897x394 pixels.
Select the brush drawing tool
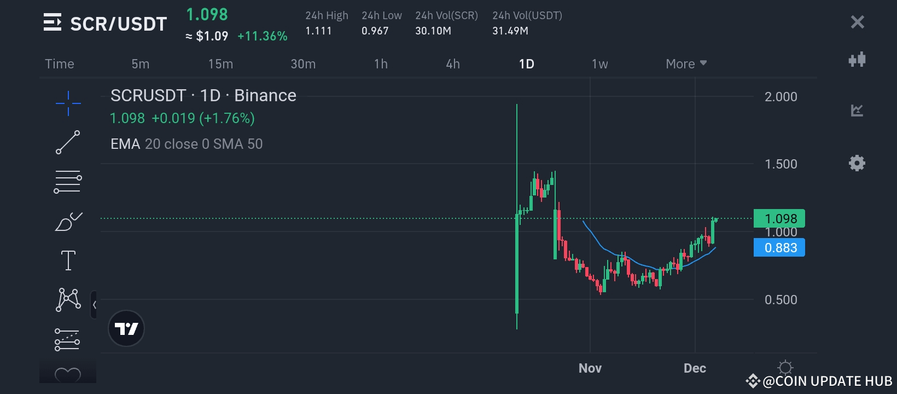click(68, 222)
